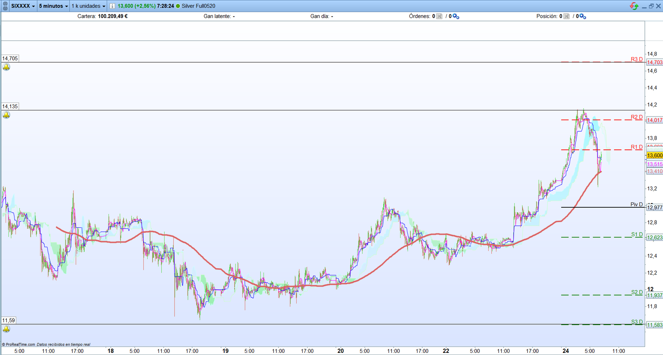The image size is (663, 355).
Task: Select the 11,59 line price label
Action: pyautogui.click(x=9, y=321)
